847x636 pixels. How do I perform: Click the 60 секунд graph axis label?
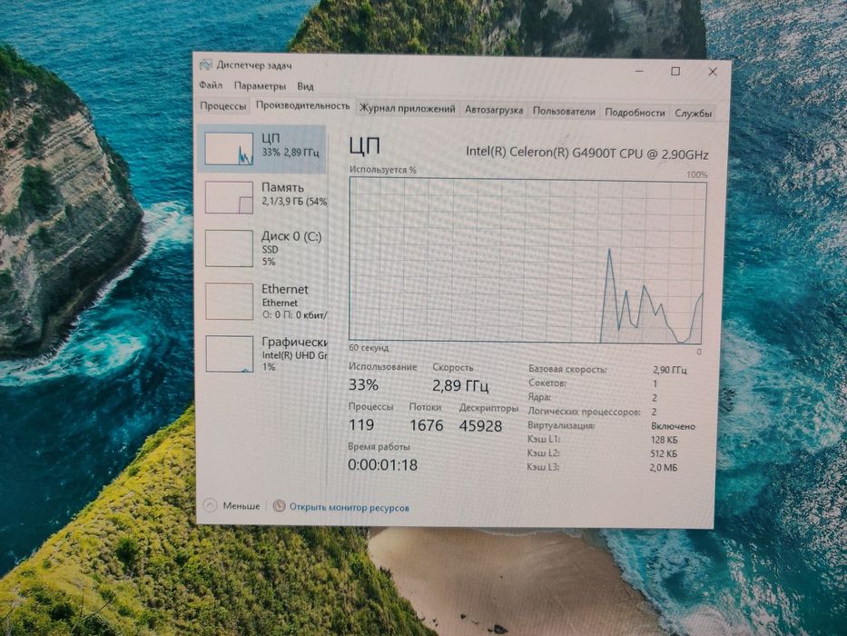[369, 348]
